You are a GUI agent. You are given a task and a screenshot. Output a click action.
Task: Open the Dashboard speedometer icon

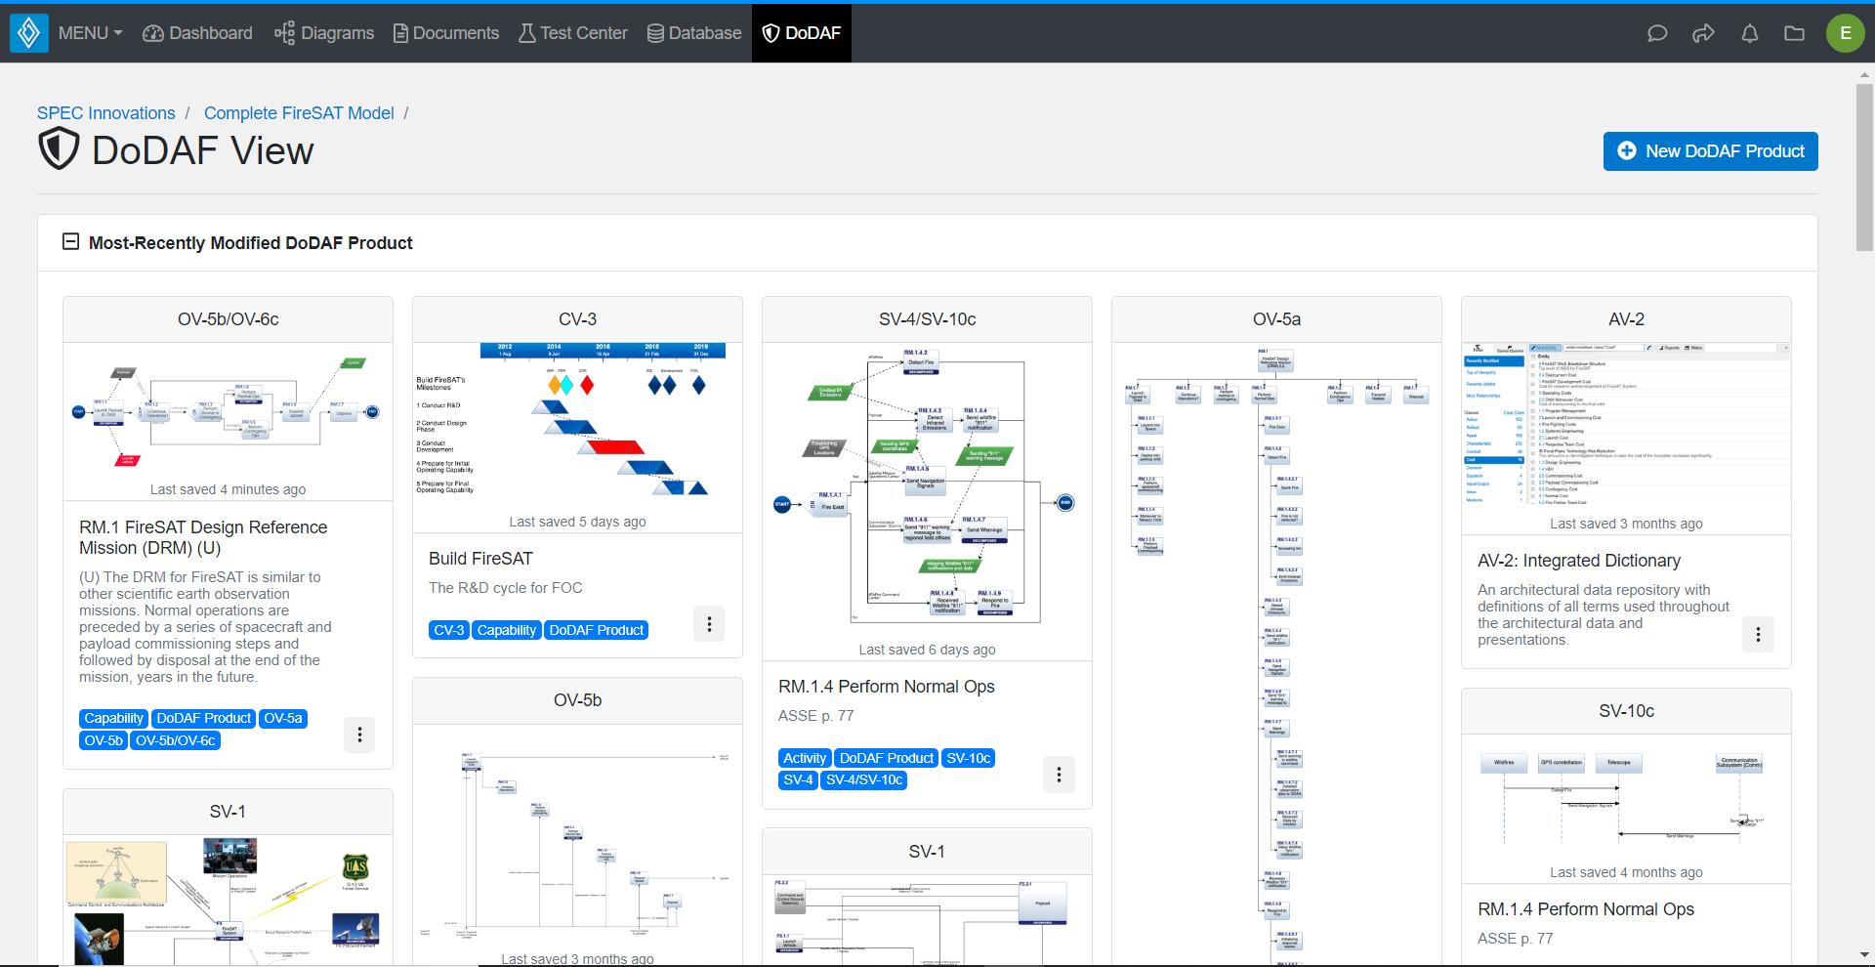click(152, 32)
